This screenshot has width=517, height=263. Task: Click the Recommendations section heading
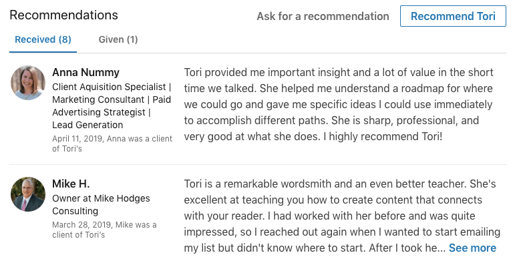pos(63,15)
